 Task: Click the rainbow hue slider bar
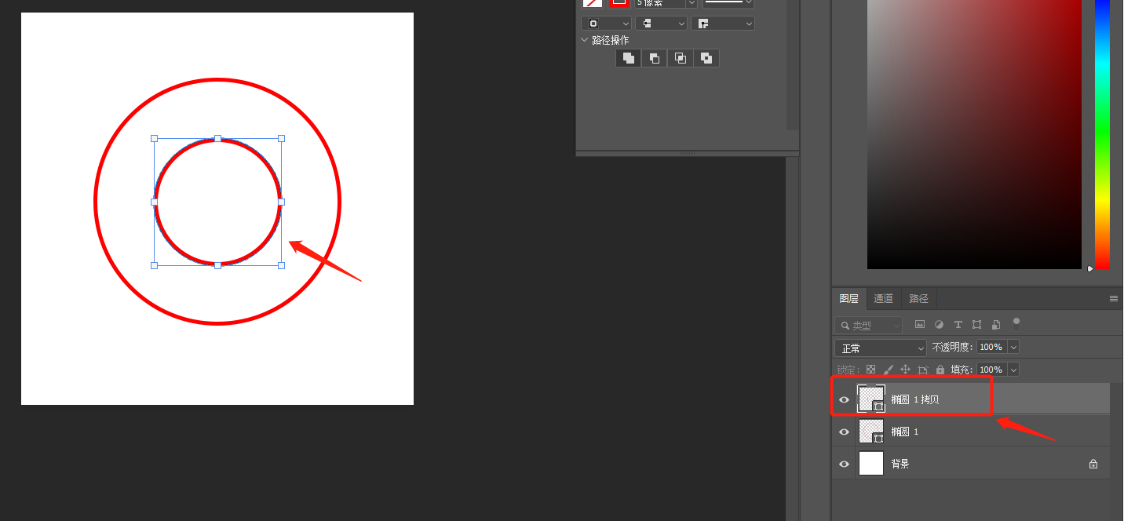(x=1102, y=134)
